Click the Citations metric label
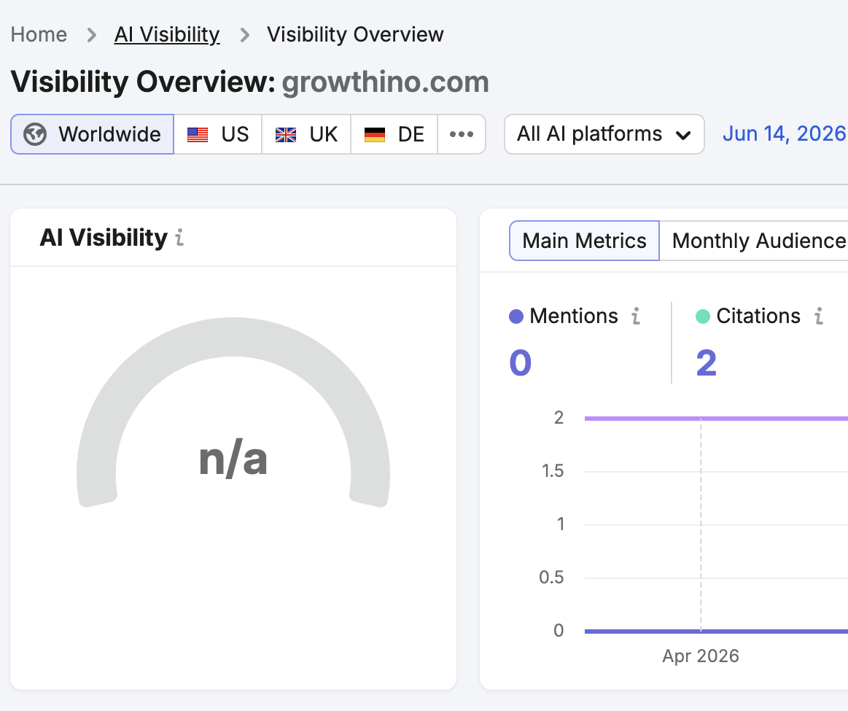Viewport: 848px width, 711px height. click(758, 316)
